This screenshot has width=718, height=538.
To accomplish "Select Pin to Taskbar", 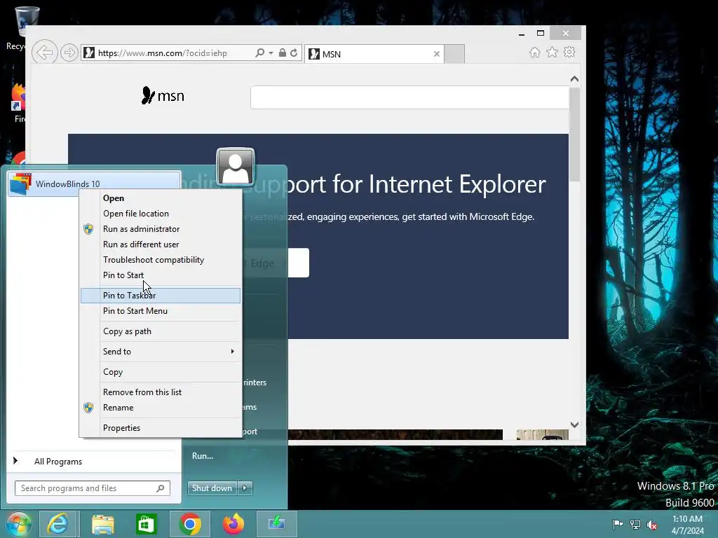I will coord(161,296).
